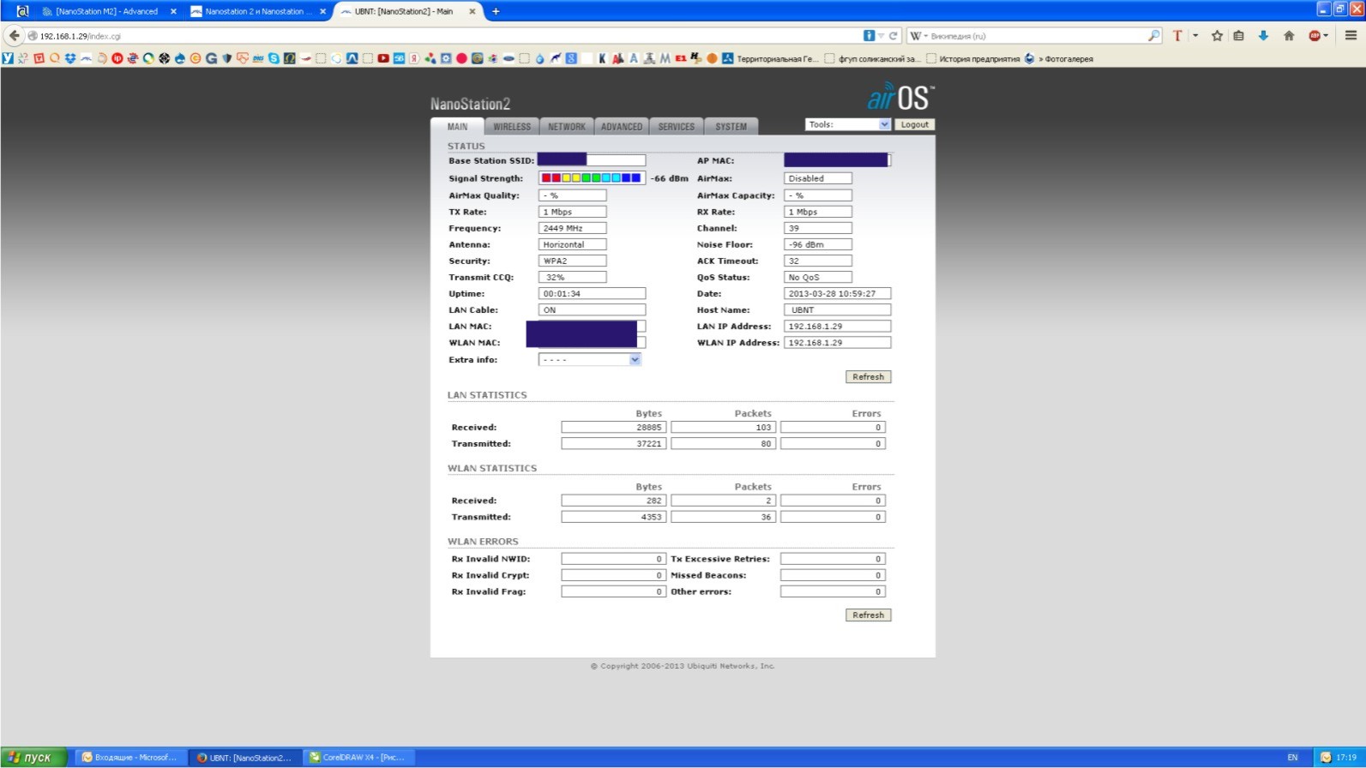Click the LAN IP Address field
1366x768 pixels.
(x=837, y=327)
